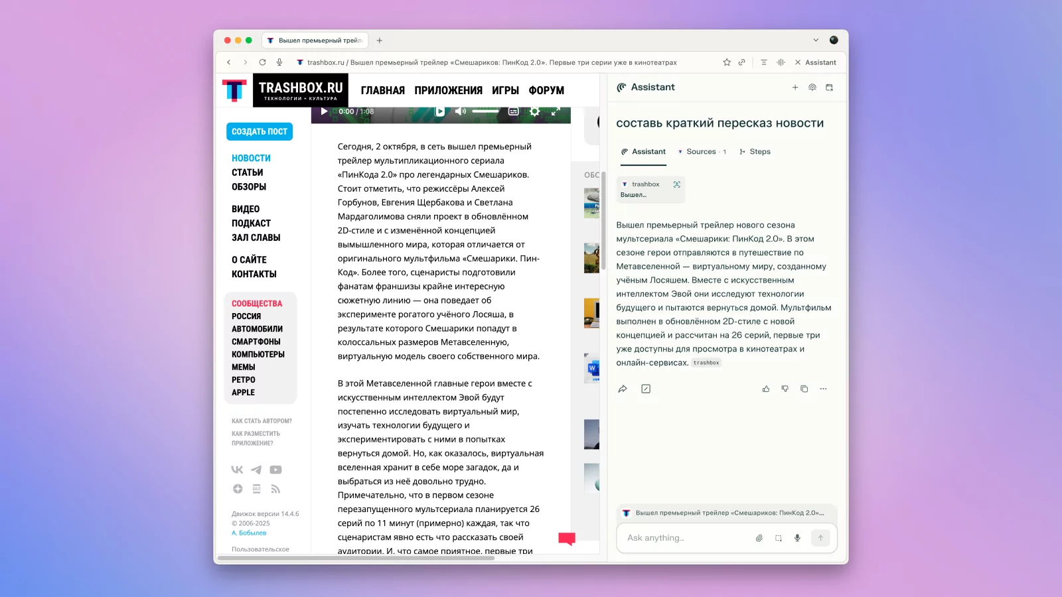Click the СОЗДАТЬ ПОСТ button

(x=260, y=131)
